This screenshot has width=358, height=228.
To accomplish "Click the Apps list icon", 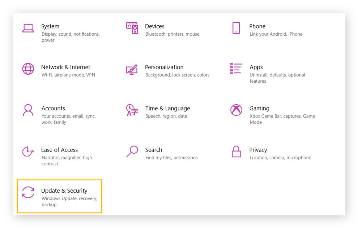I will click(236, 69).
